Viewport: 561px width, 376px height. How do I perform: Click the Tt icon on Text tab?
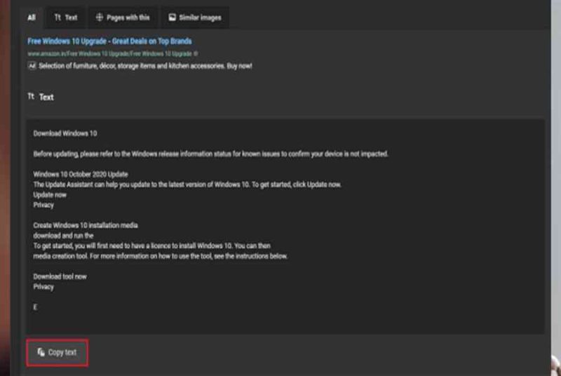[x=58, y=17]
